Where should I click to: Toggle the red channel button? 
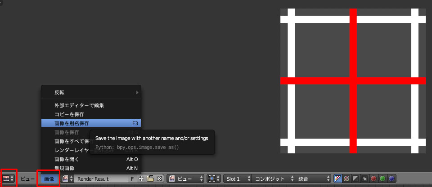pyautogui.click(x=373, y=179)
